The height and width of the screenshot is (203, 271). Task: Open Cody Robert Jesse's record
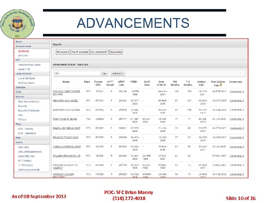65,119
